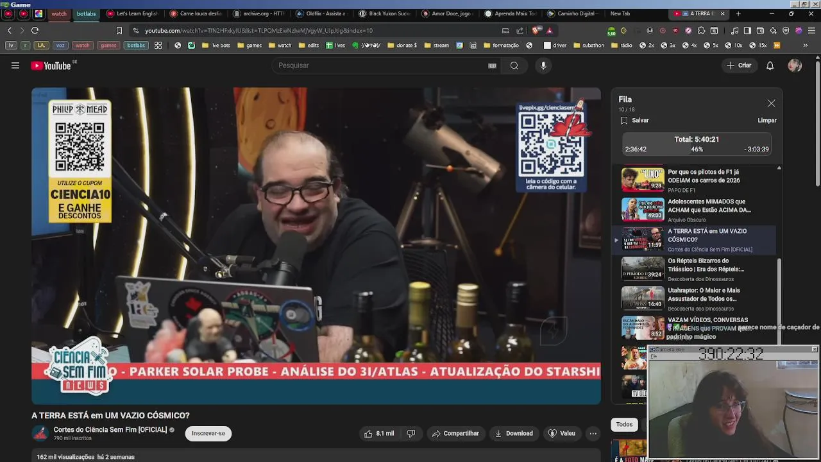The height and width of the screenshot is (462, 821).
Task: Expand the rádio bookmark folder
Action: point(622,46)
